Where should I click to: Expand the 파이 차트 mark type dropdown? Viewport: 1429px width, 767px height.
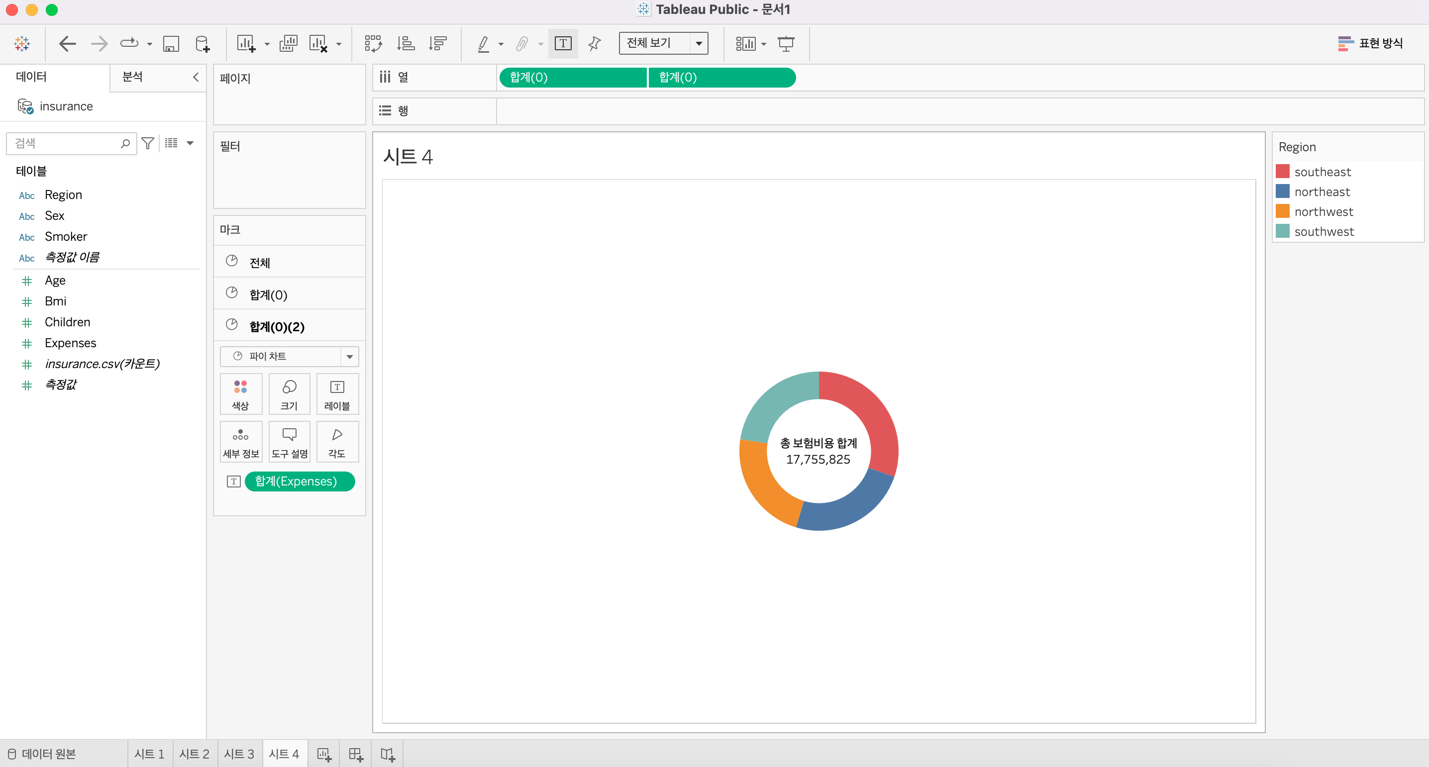(x=349, y=357)
